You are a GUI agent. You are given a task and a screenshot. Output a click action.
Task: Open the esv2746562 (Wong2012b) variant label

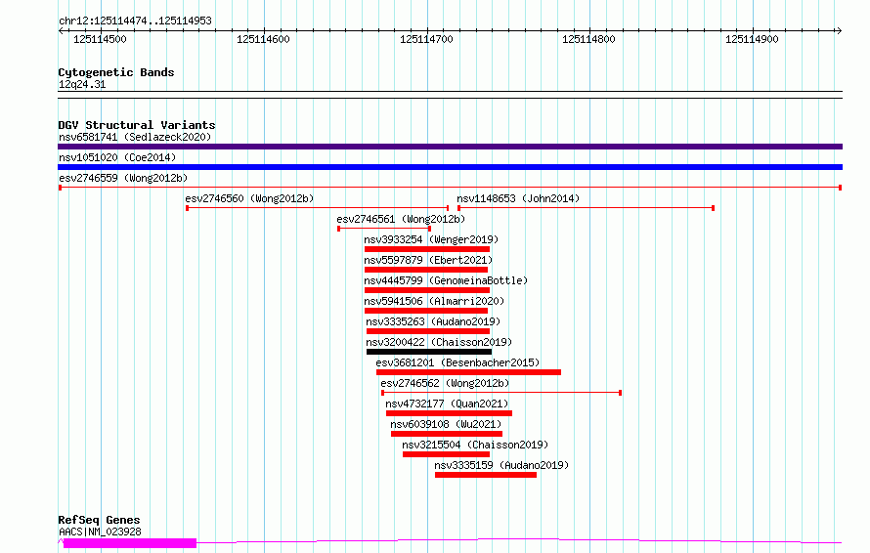445,383
